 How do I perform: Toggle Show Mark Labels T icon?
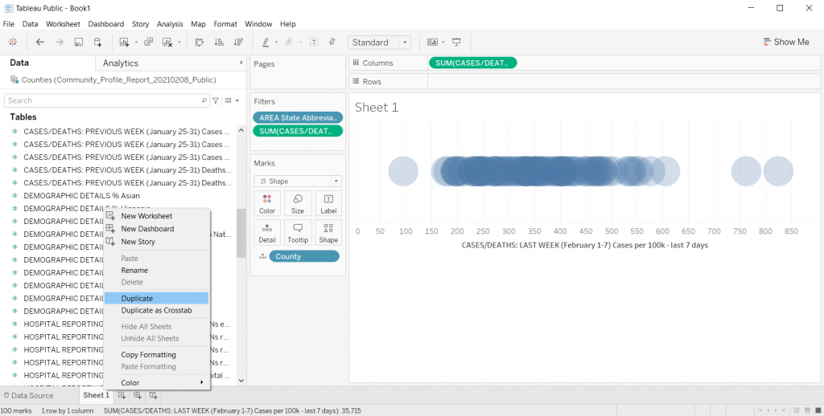click(x=315, y=42)
